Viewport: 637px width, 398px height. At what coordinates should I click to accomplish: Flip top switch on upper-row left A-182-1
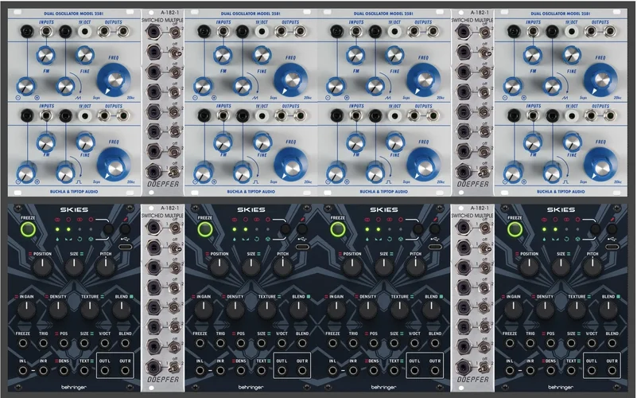(175, 32)
